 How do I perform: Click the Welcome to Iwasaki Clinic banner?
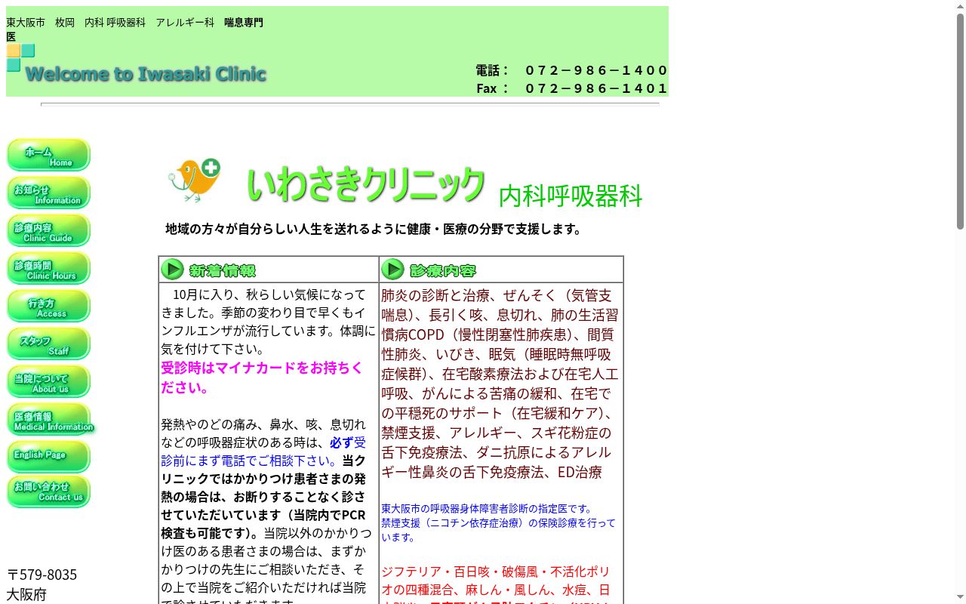[145, 74]
